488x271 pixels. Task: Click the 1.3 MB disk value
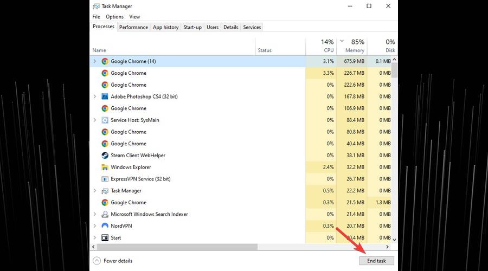point(383,202)
